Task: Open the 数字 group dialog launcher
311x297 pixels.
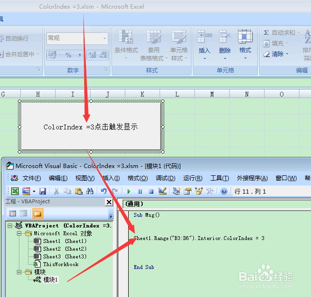Action: point(106,69)
